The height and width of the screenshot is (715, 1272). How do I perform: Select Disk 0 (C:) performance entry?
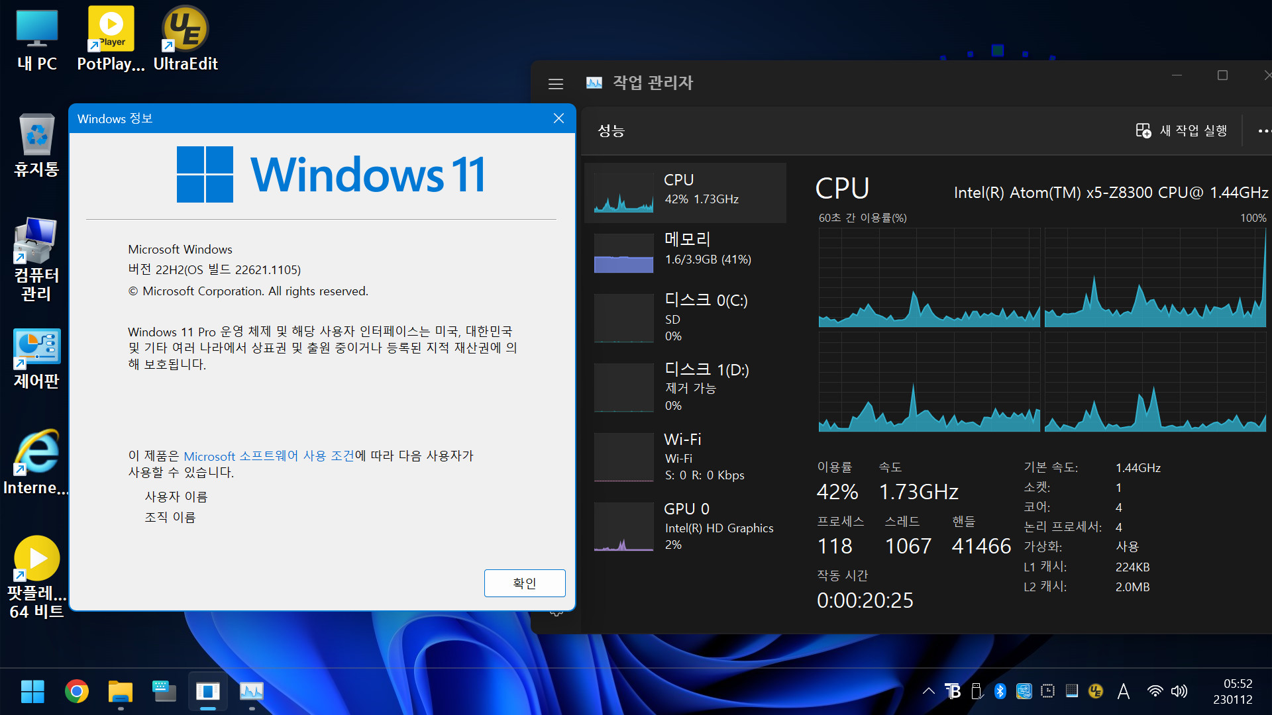point(686,318)
